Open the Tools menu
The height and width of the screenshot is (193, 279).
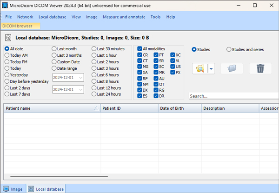(x=155, y=17)
